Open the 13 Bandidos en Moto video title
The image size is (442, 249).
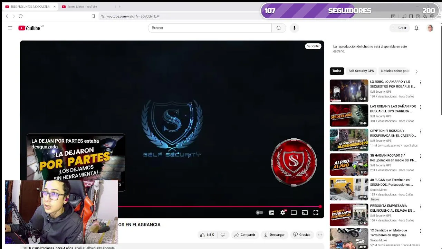[388, 233]
